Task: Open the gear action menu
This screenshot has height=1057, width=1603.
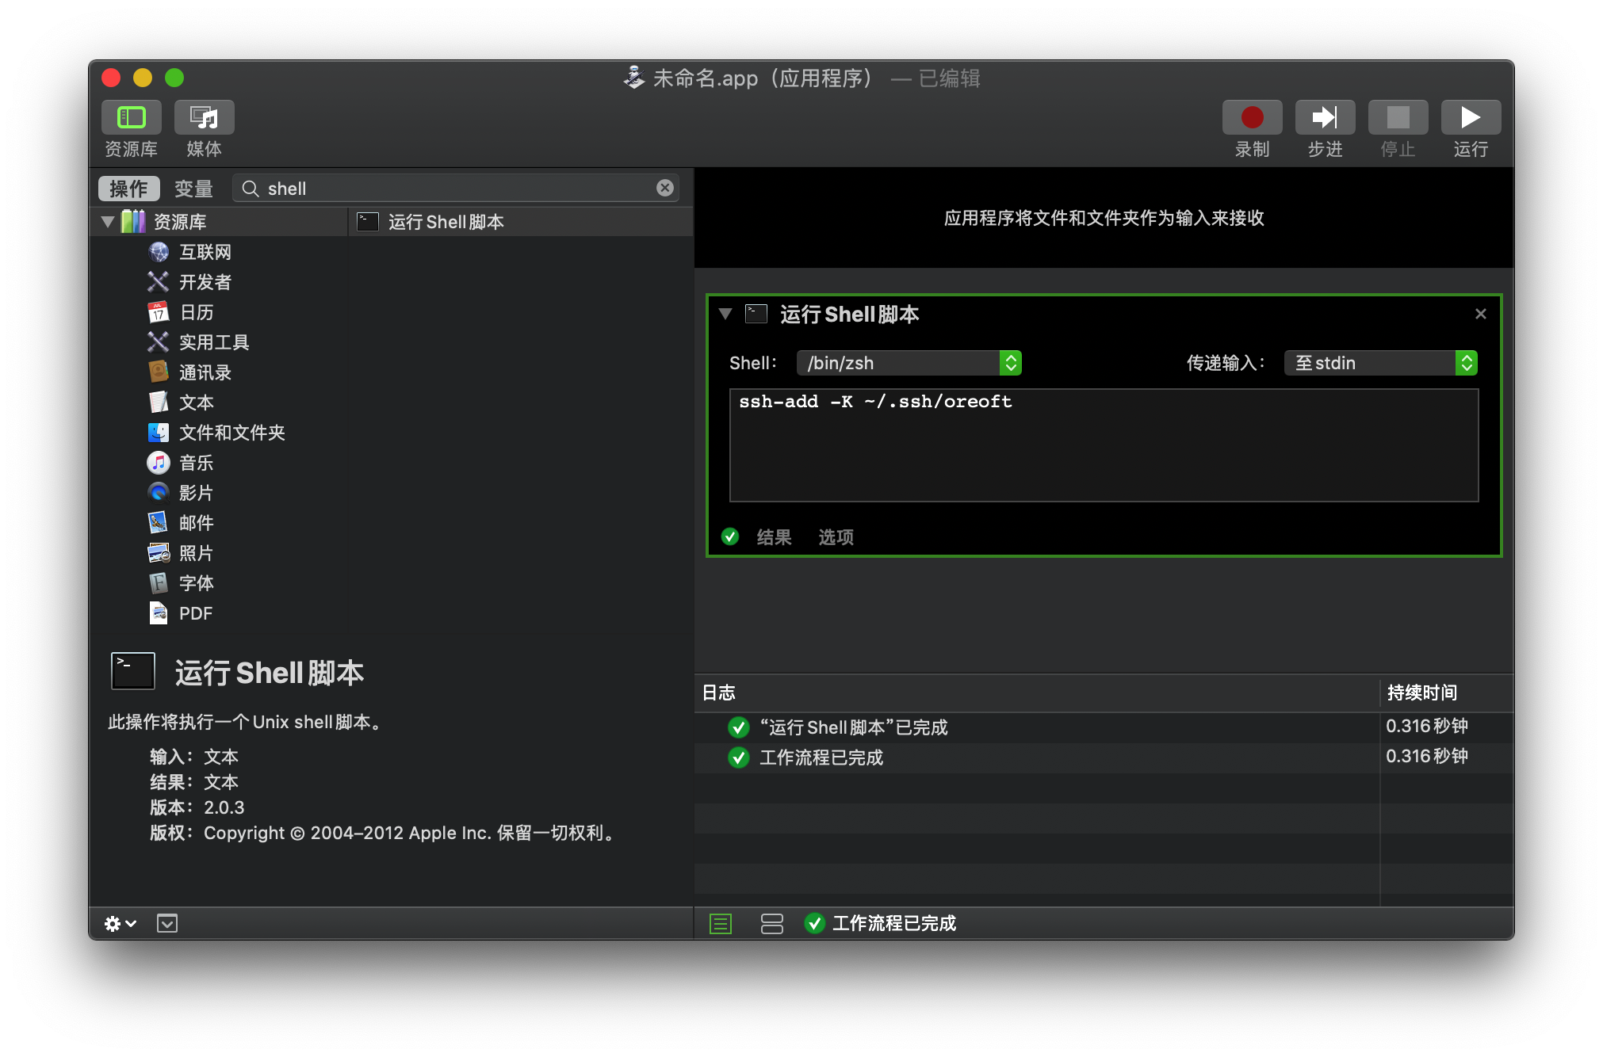Action: click(x=121, y=923)
